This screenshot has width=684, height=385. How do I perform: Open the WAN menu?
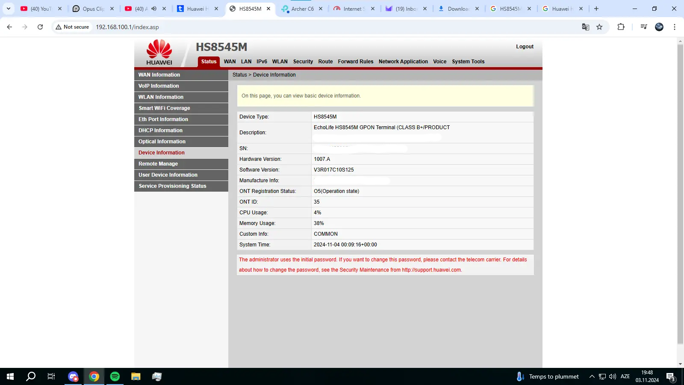tap(230, 62)
